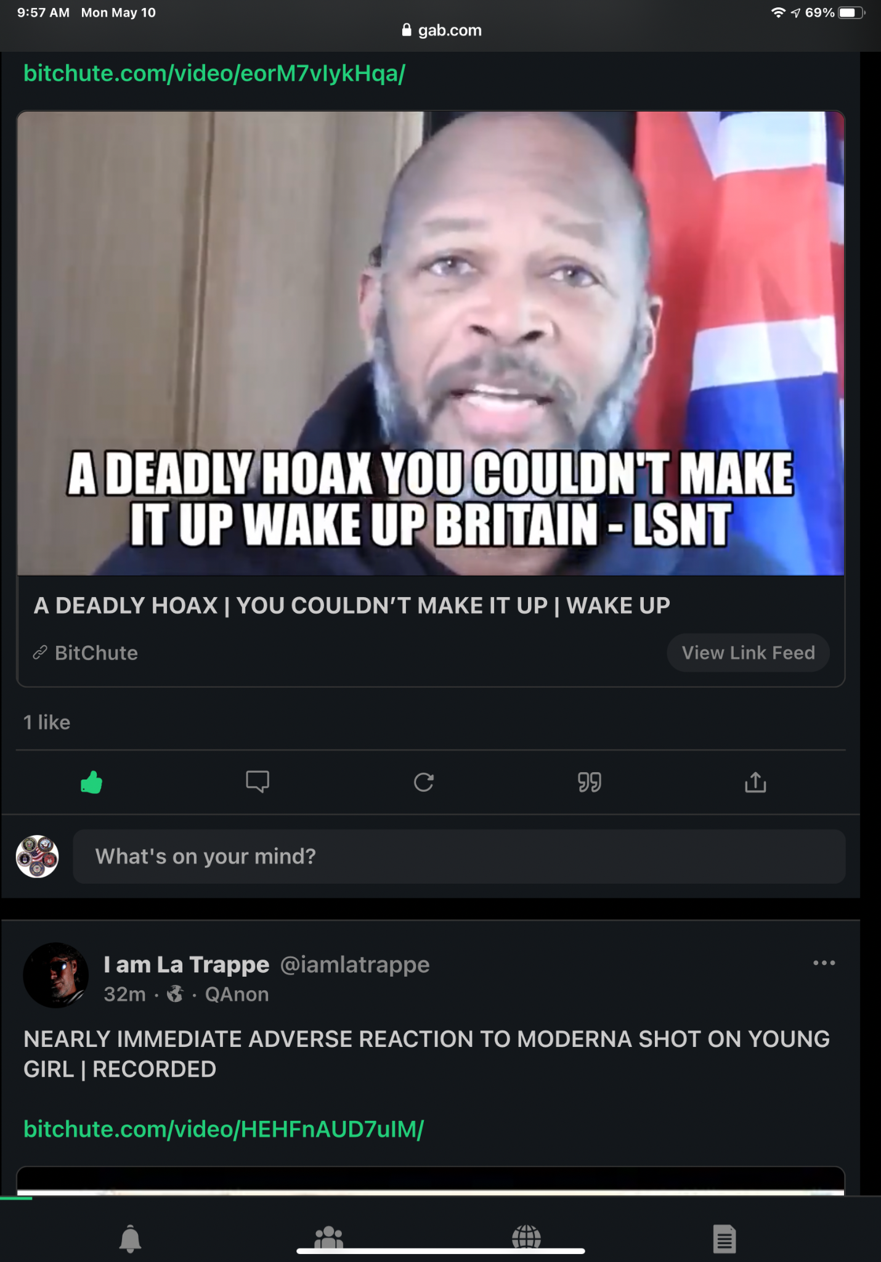This screenshot has height=1262, width=881.
Task: Tap the comment speech bubble icon
Action: pos(258,782)
